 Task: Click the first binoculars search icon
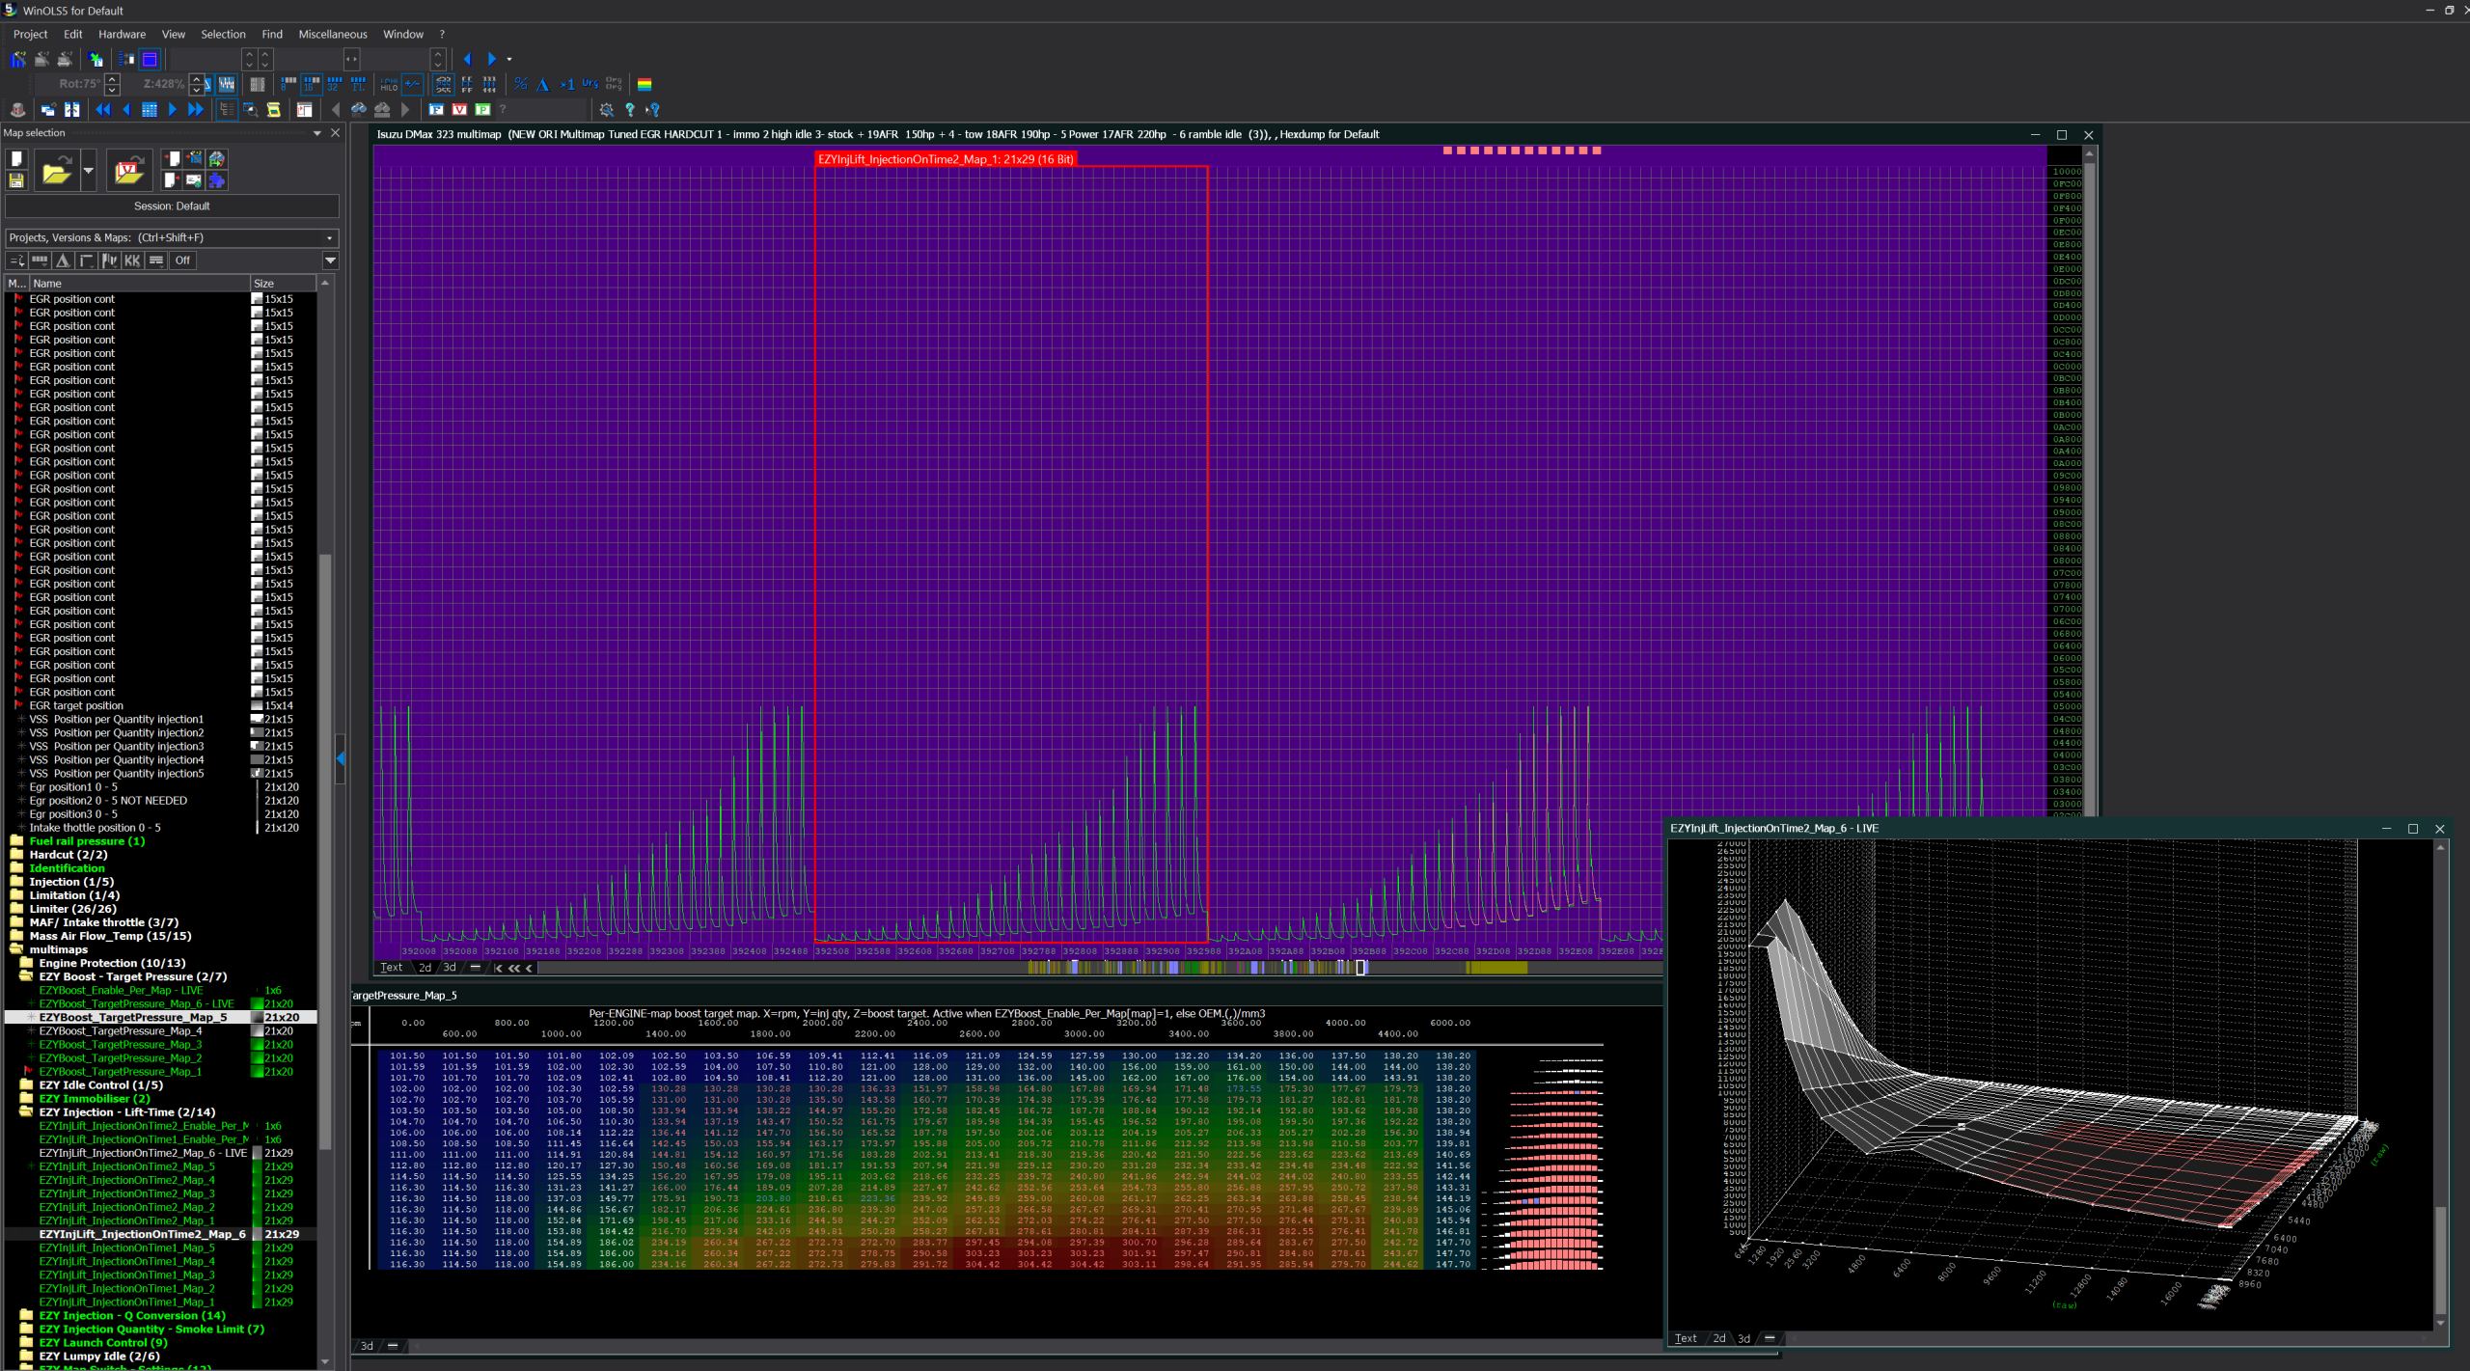(x=359, y=110)
